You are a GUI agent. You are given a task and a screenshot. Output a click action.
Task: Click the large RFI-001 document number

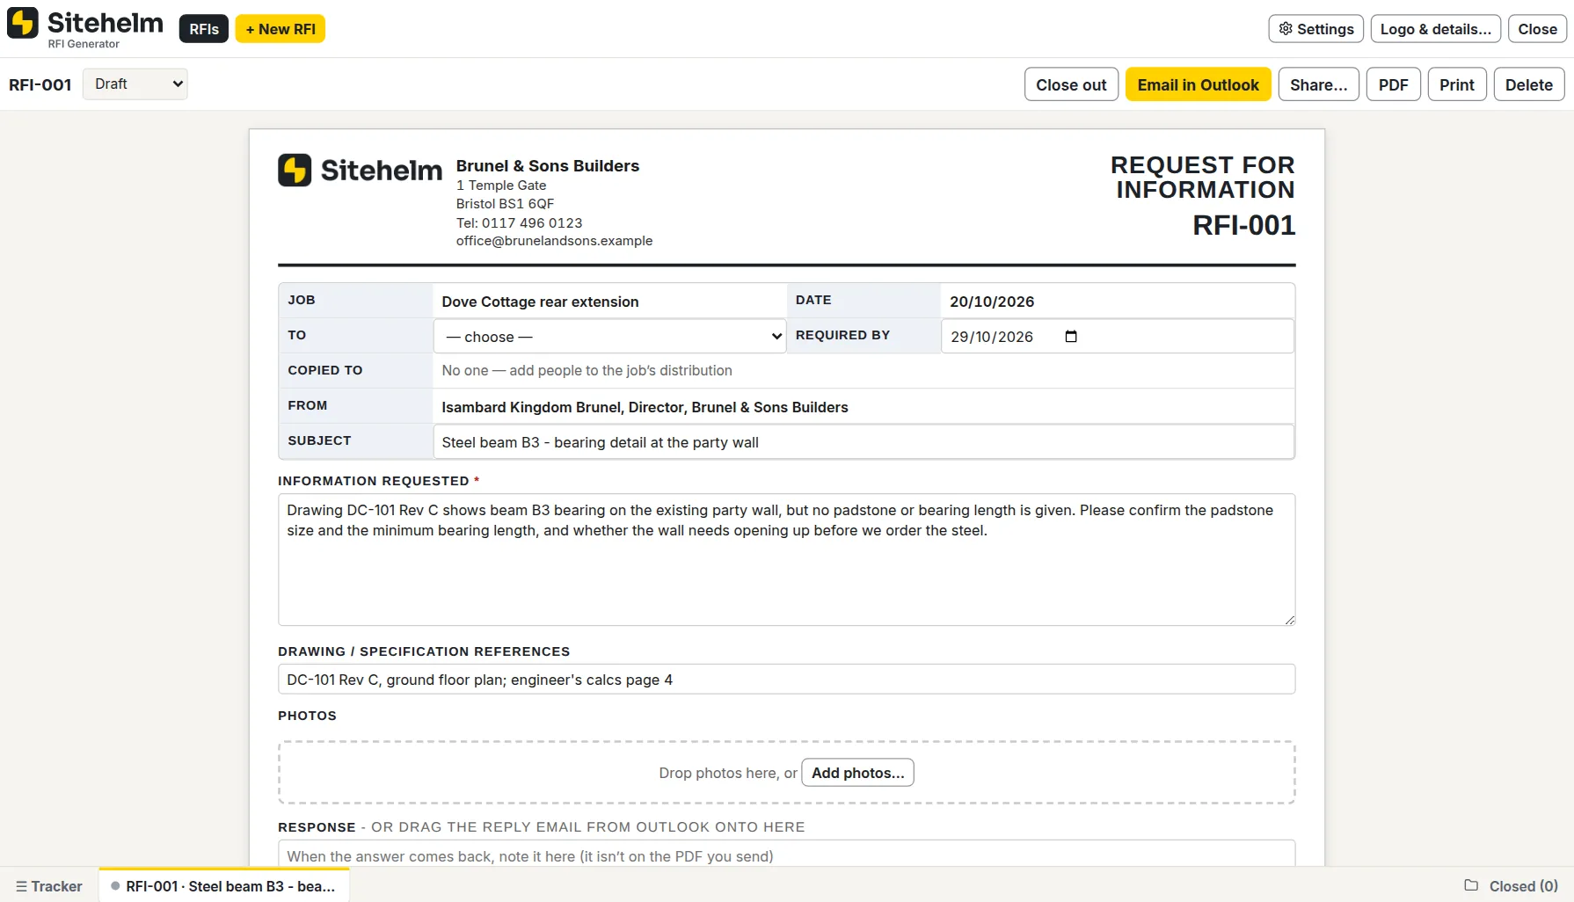(x=1243, y=225)
